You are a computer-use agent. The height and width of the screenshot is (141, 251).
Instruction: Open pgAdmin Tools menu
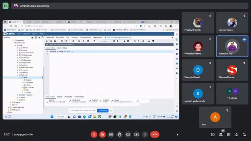pos(35,34)
